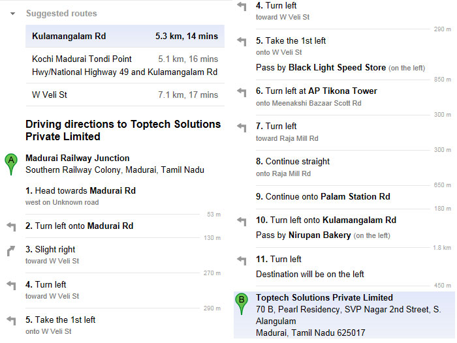Click turn-left arrow beside Madurai Rd step

click(x=10, y=226)
